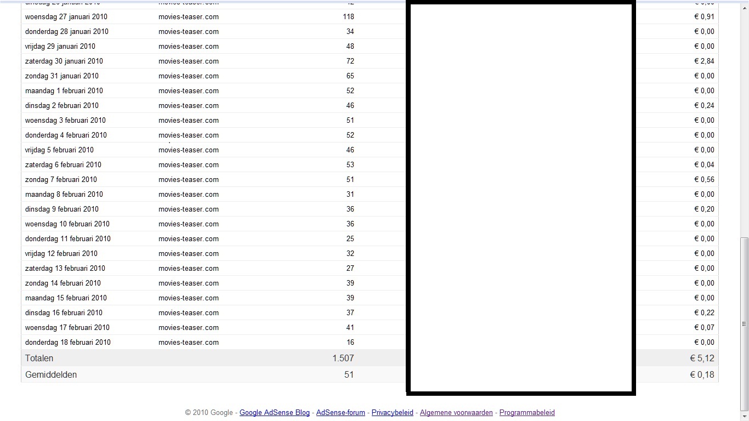Screen dimensions: 749x421
Task: Select the date zondag 7 februari 2010
Action: tap(61, 179)
